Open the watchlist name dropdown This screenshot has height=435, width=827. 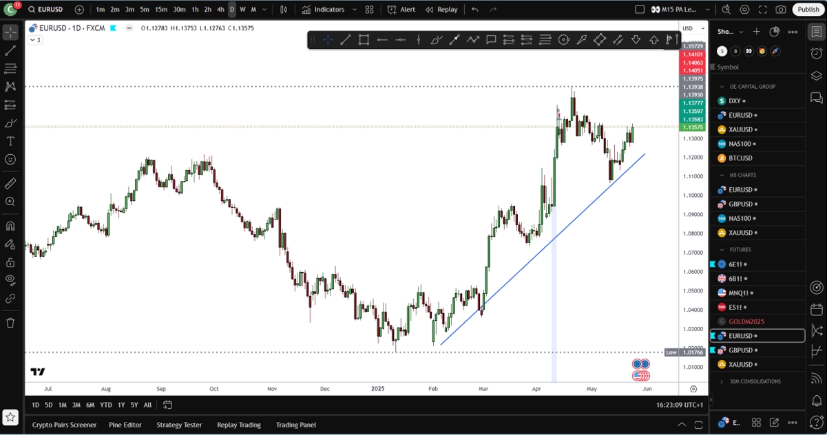pos(731,32)
